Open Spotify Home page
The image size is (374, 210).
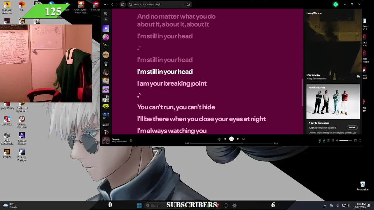tap(123, 4)
